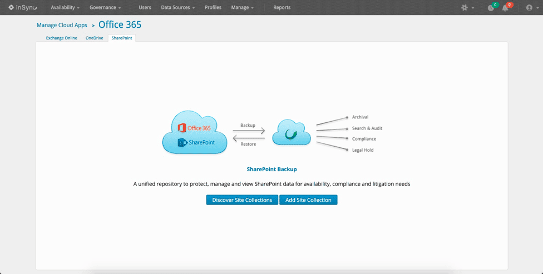The width and height of the screenshot is (543, 274).
Task: Expand the Manage menu
Action: coord(243,8)
